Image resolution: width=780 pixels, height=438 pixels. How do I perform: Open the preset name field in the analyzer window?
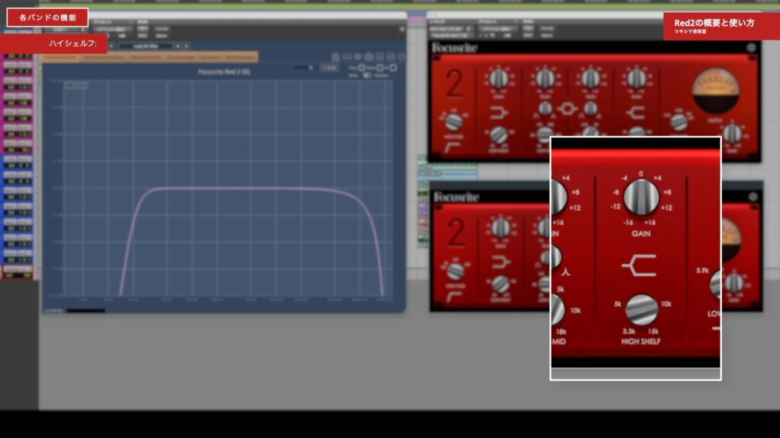tap(145, 46)
